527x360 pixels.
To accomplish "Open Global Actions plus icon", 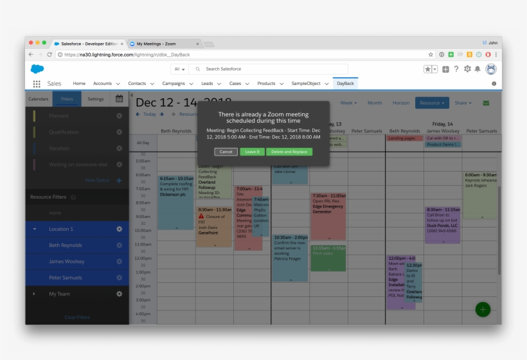I will [445, 69].
